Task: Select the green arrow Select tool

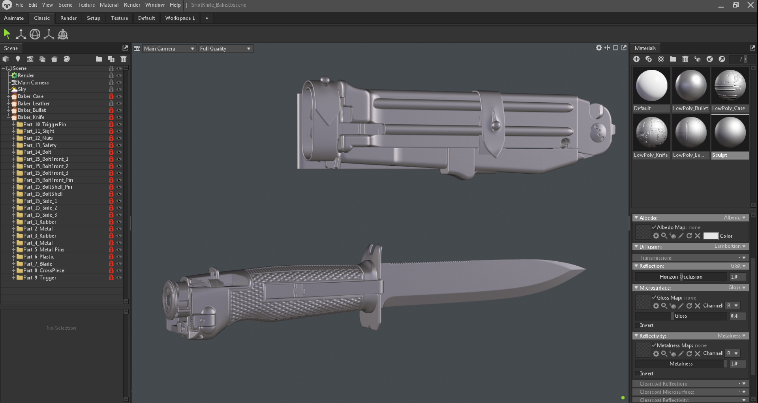Action: 7,34
